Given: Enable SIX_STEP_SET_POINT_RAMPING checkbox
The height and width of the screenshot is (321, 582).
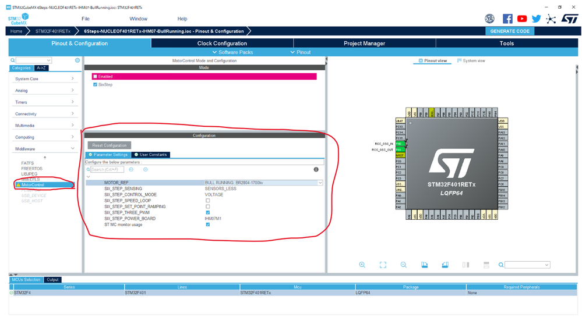Looking at the screenshot, I should pyautogui.click(x=208, y=206).
